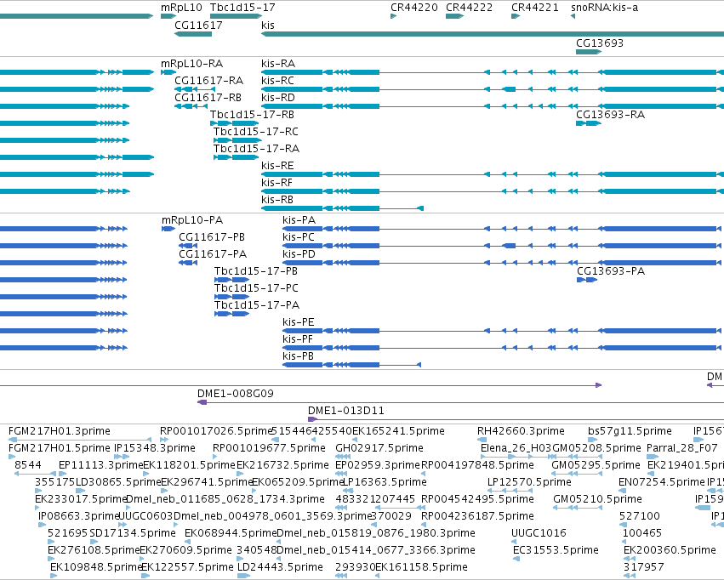The height and width of the screenshot is (580, 724).
Task: Click the kis-PA protein label
Action: pyautogui.click(x=299, y=219)
